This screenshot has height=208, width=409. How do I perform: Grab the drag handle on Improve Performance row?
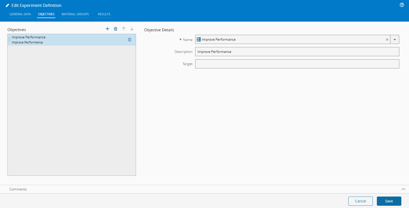(x=9, y=39)
